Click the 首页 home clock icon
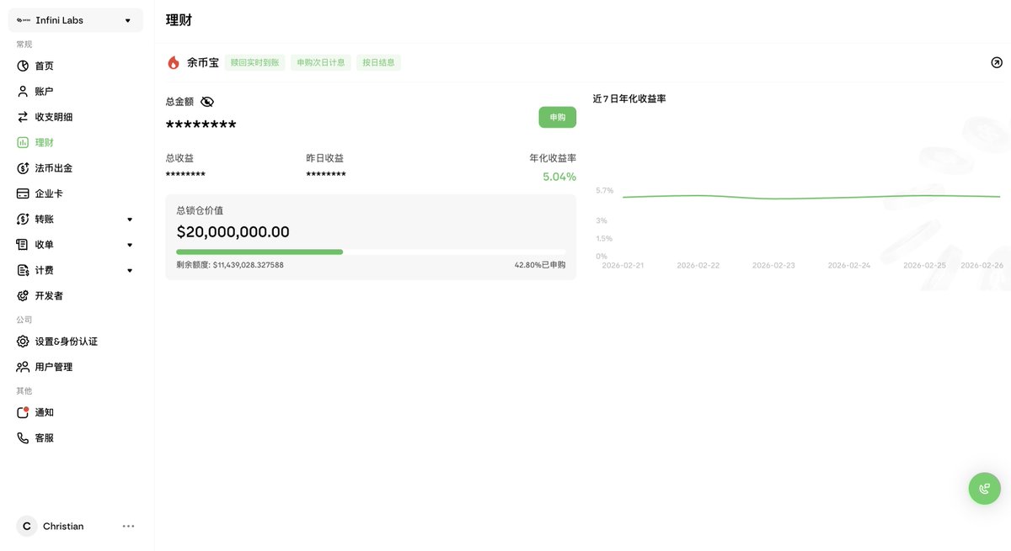The image size is (1011, 551). pyautogui.click(x=23, y=66)
